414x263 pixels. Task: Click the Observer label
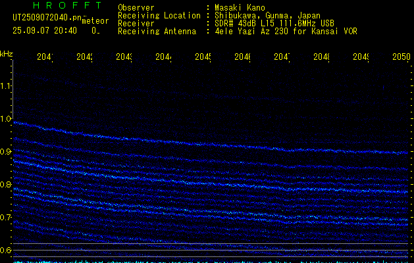(136, 8)
